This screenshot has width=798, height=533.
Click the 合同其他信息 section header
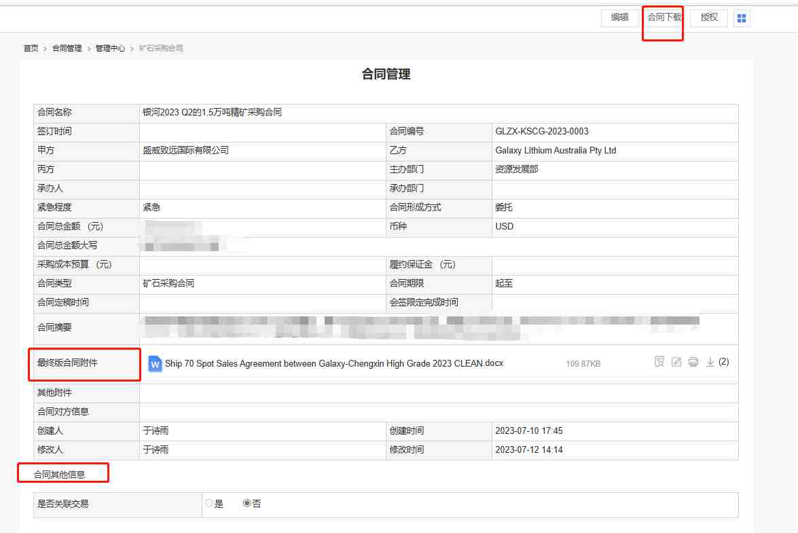[59, 475]
